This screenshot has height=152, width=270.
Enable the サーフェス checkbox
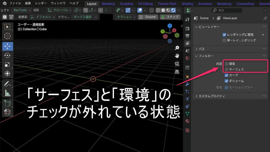pos(226,69)
